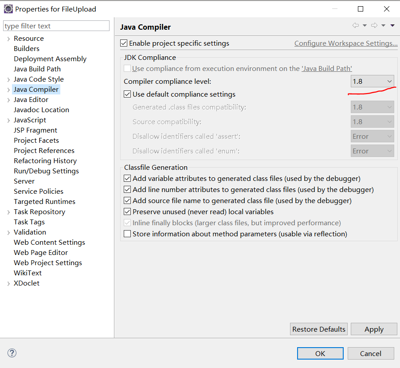
Task: Select Java Build Path in the tree
Action: pyautogui.click(x=37, y=69)
